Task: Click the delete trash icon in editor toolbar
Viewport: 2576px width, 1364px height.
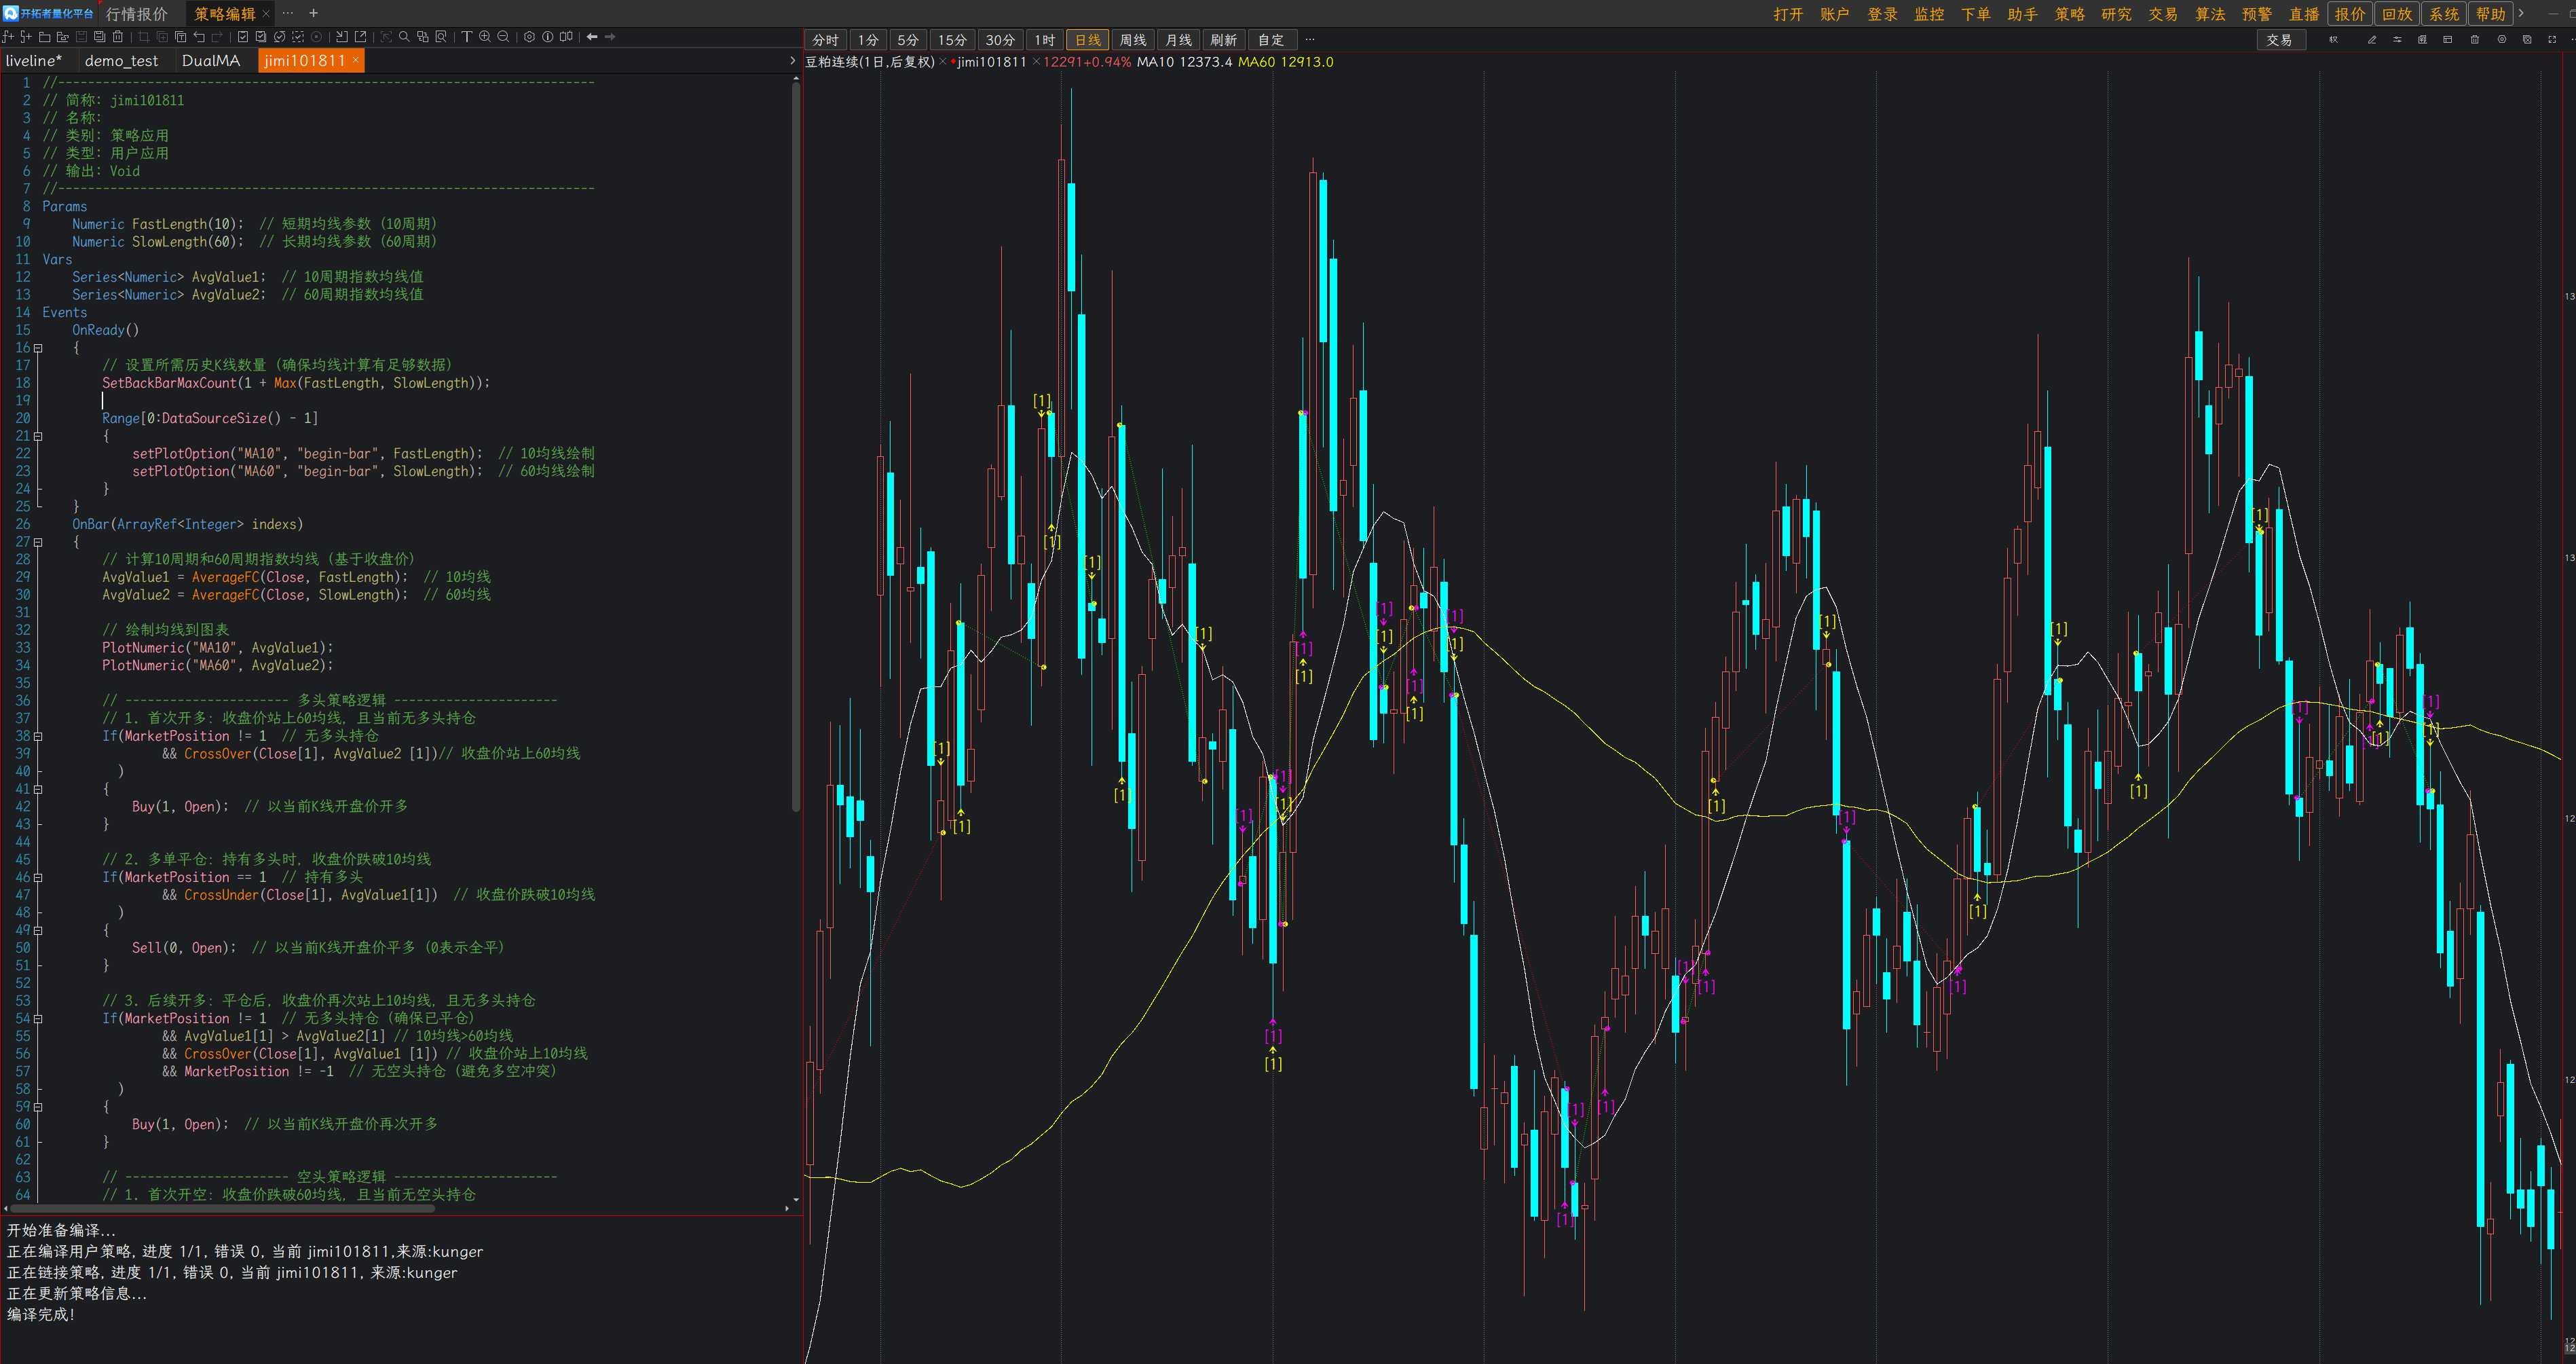Action: coord(118,37)
